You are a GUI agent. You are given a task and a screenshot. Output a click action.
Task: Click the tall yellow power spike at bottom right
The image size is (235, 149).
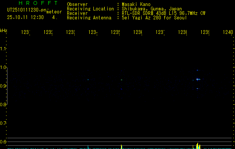198,146
